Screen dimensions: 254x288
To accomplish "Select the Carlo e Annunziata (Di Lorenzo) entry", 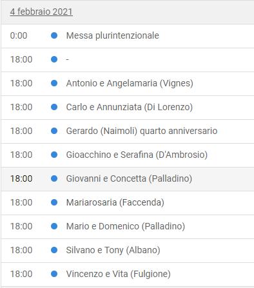I will click(x=130, y=107).
